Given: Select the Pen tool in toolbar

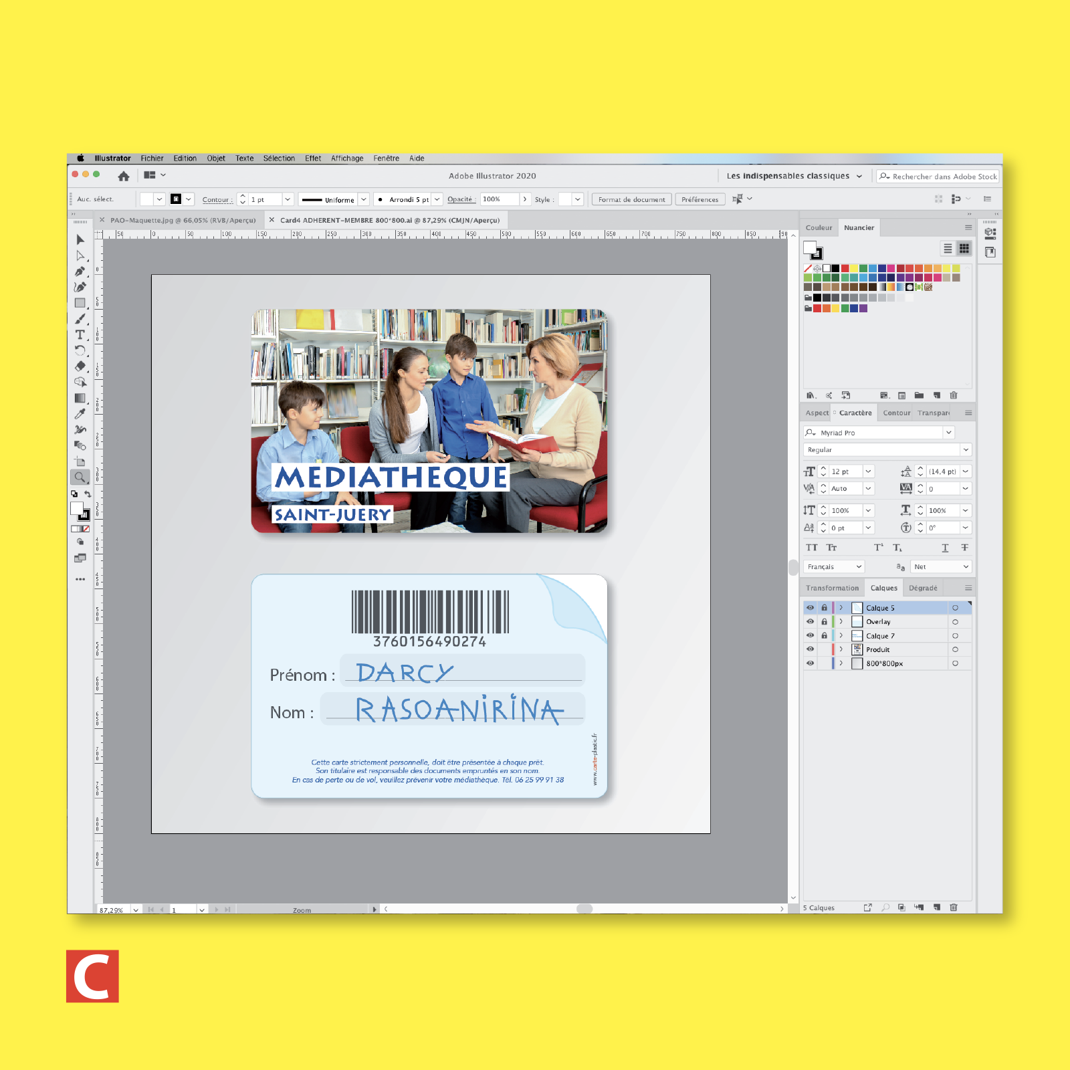Looking at the screenshot, I should pyautogui.click(x=80, y=272).
